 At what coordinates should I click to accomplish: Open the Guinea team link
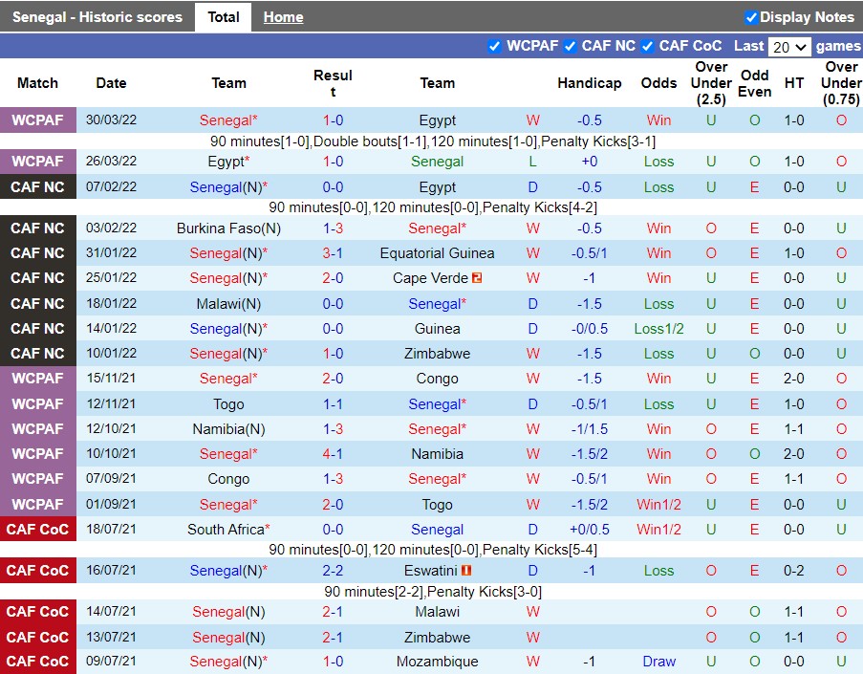[437, 329]
